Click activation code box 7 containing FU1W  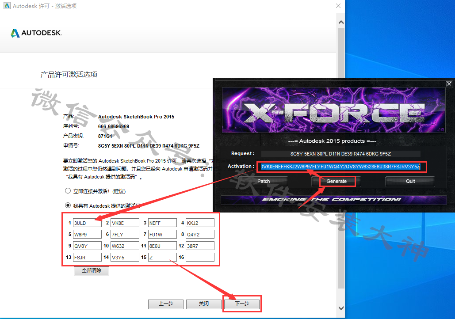tap(162, 234)
